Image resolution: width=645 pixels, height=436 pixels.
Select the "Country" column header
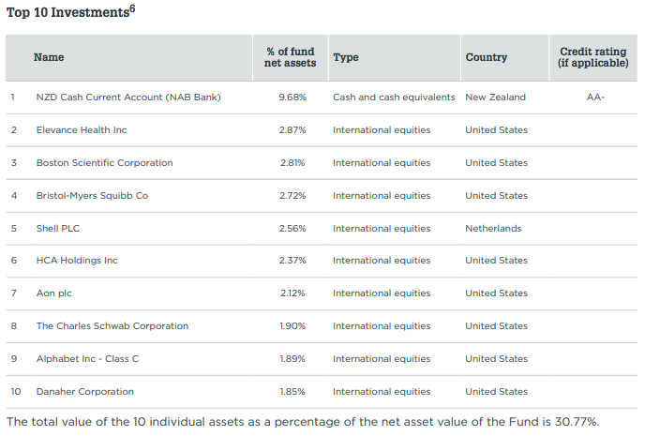pyautogui.click(x=487, y=57)
